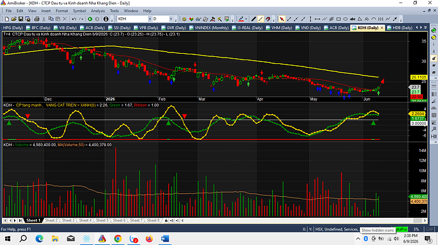Viewport: 438px width, 245px height.
Task: Click the green Back navigation icon
Action: coord(90,19)
